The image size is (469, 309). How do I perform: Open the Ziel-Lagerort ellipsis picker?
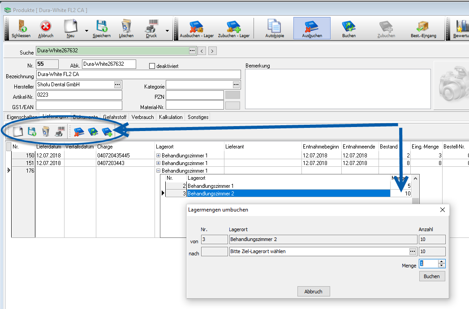(x=413, y=251)
